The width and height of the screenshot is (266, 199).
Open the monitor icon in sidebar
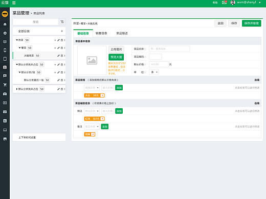coord(5,130)
